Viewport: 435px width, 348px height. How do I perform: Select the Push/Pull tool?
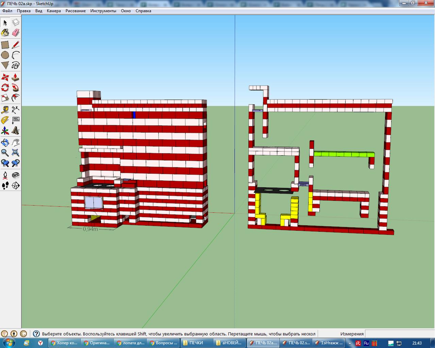pyautogui.click(x=16, y=77)
